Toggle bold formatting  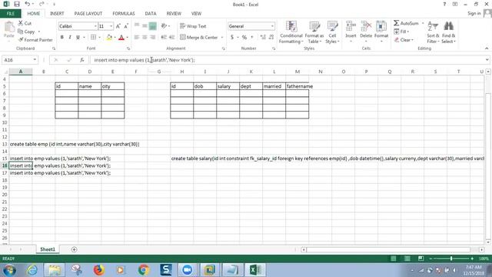tap(62, 38)
